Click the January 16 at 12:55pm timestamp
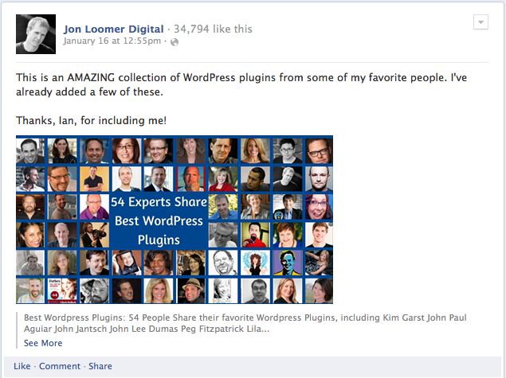The image size is (506, 378). click(112, 41)
